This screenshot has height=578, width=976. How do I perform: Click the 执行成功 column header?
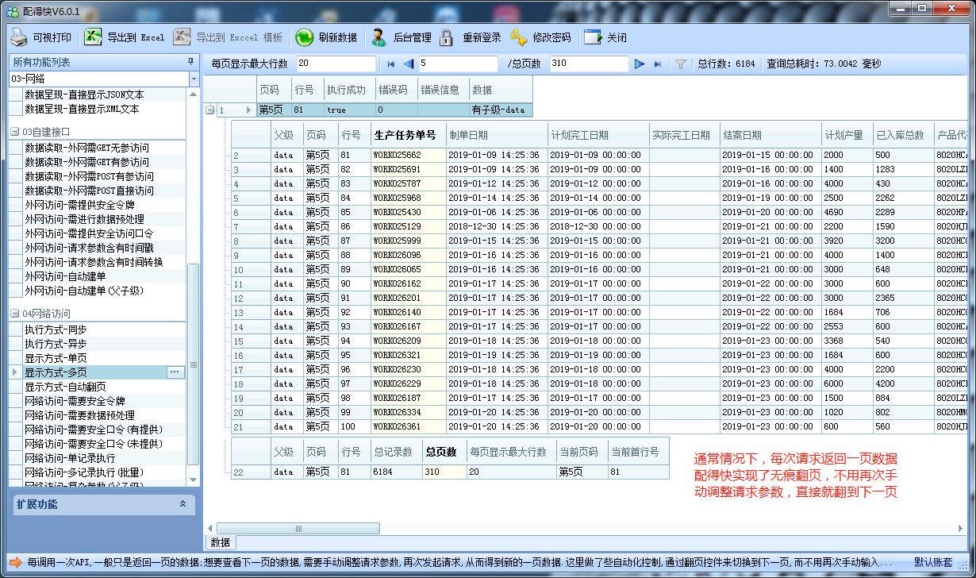pyautogui.click(x=349, y=90)
